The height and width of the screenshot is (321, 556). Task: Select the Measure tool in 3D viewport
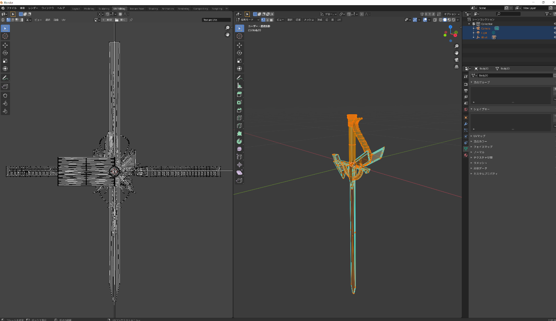click(239, 85)
